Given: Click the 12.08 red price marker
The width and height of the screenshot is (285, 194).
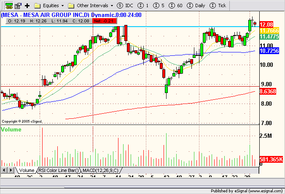Looking at the screenshot, I should pyautogui.click(x=266, y=25).
